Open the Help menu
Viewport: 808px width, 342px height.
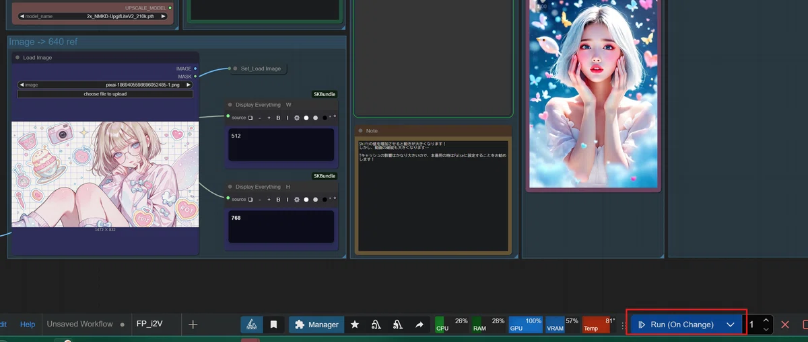coord(28,325)
